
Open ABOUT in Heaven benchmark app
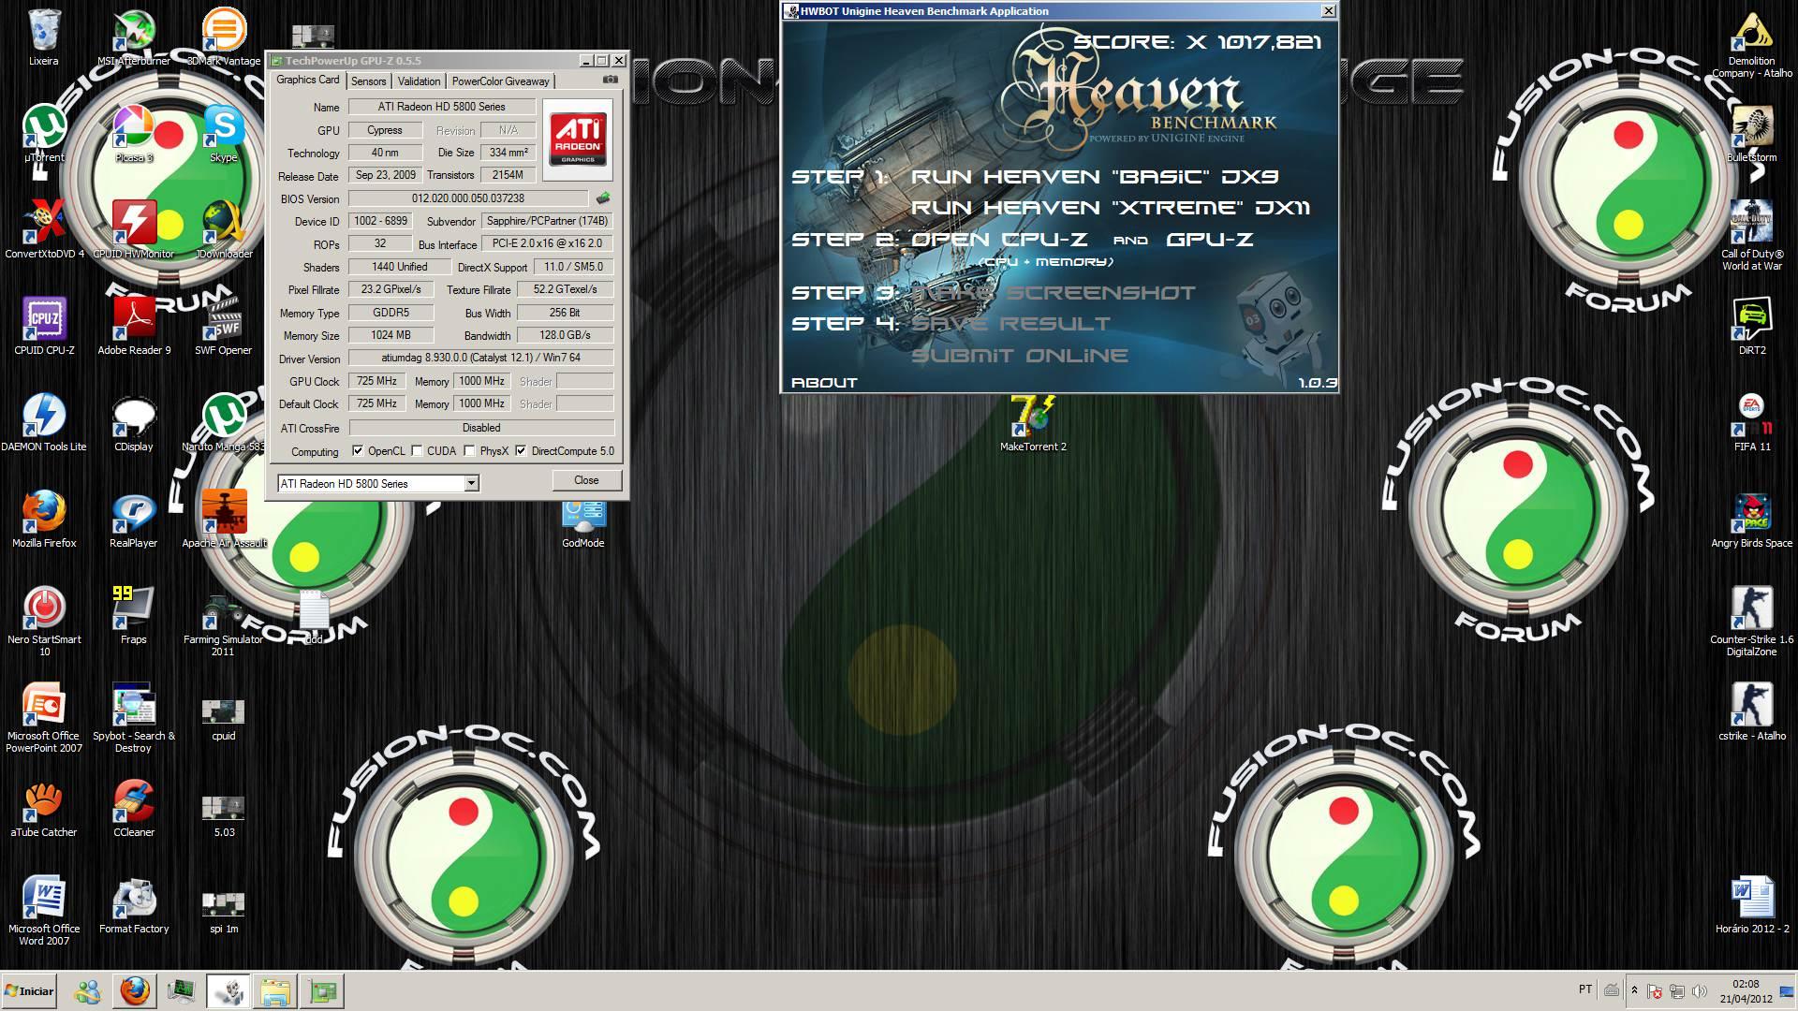pyautogui.click(x=824, y=382)
